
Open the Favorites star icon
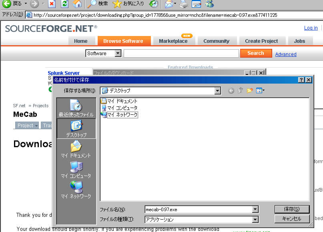coord(116,4)
